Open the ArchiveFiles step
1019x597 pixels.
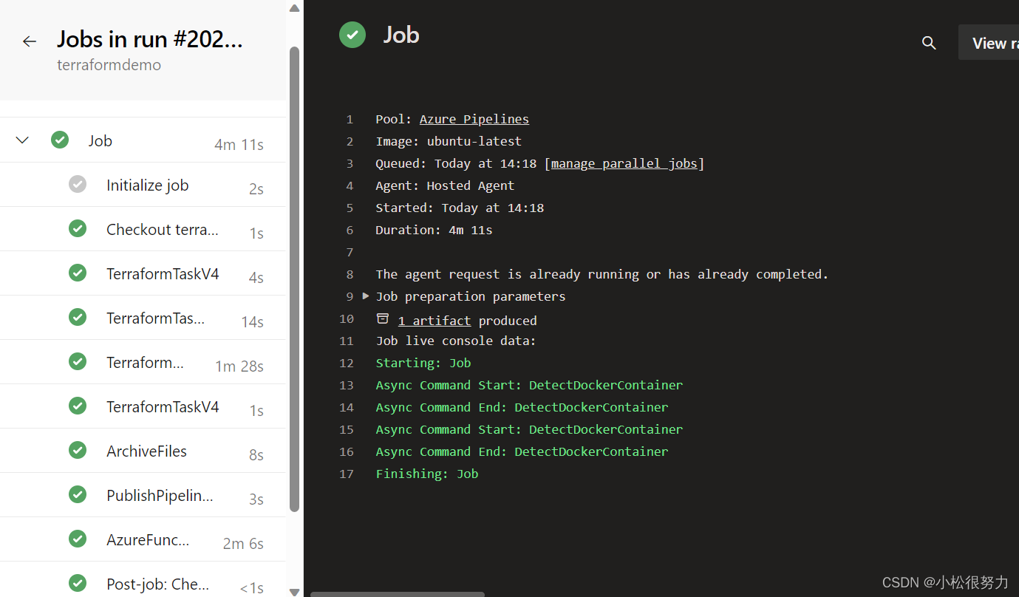143,451
